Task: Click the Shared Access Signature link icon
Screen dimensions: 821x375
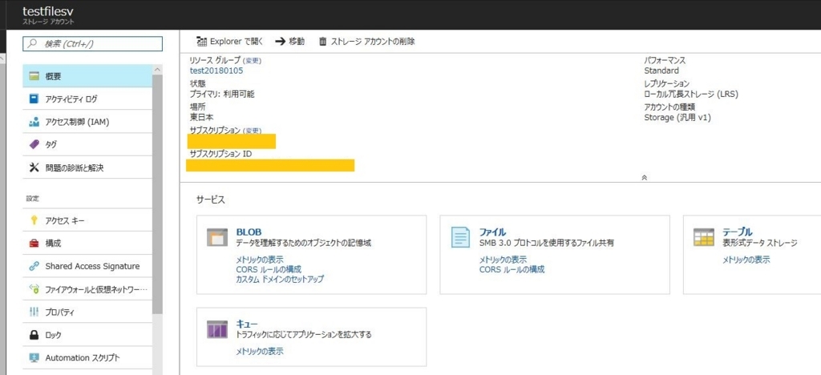Action: (x=34, y=266)
